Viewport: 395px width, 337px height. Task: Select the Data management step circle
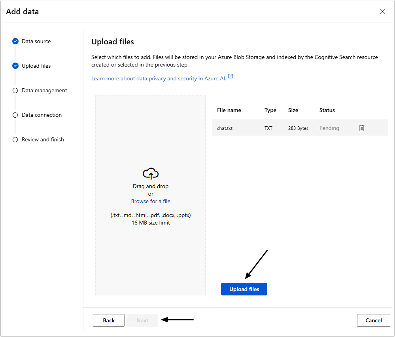(15, 90)
